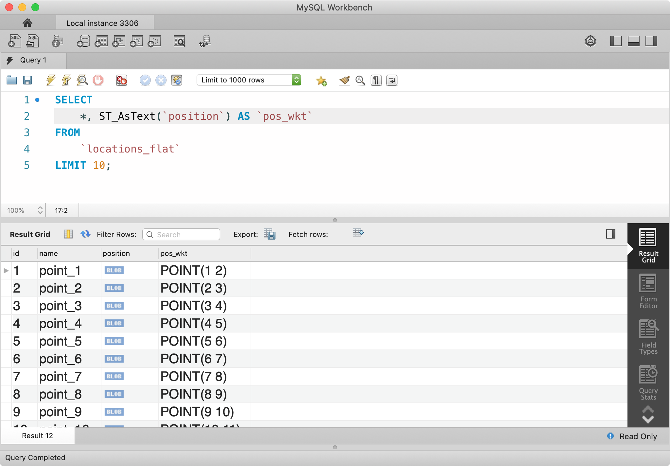Click the BLOB value for point_3
This screenshot has height=466, width=670.
tap(114, 306)
